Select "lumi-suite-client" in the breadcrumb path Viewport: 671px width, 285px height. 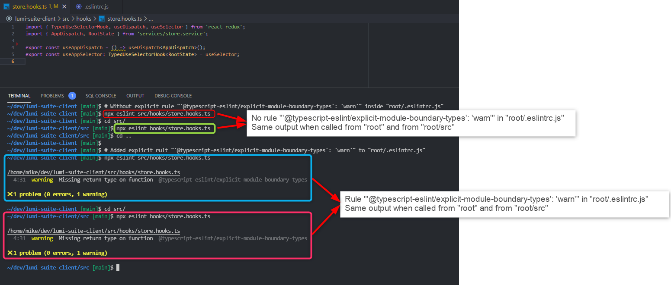coord(35,19)
